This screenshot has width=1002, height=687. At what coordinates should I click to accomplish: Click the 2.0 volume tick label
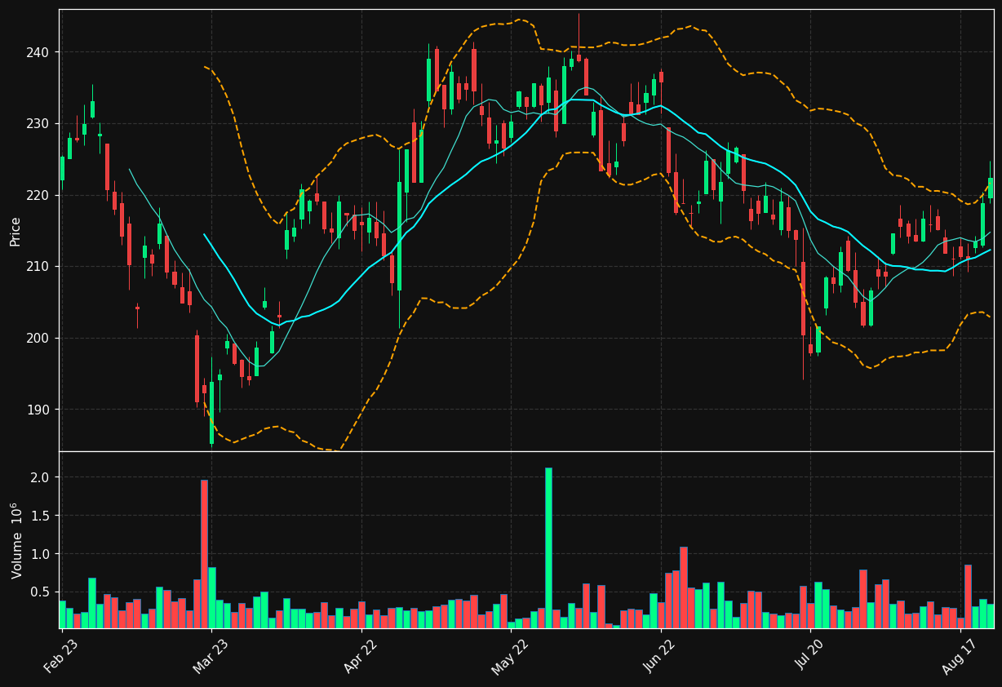tap(41, 477)
